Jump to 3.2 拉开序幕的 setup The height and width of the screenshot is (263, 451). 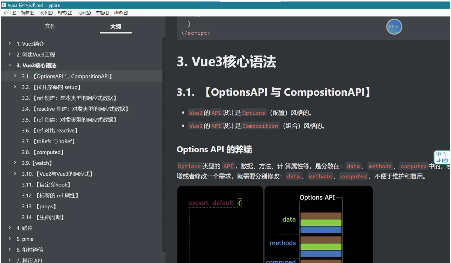[51, 87]
